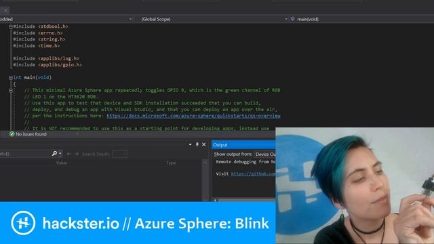Collapse the int main(void) function

(x=11, y=78)
